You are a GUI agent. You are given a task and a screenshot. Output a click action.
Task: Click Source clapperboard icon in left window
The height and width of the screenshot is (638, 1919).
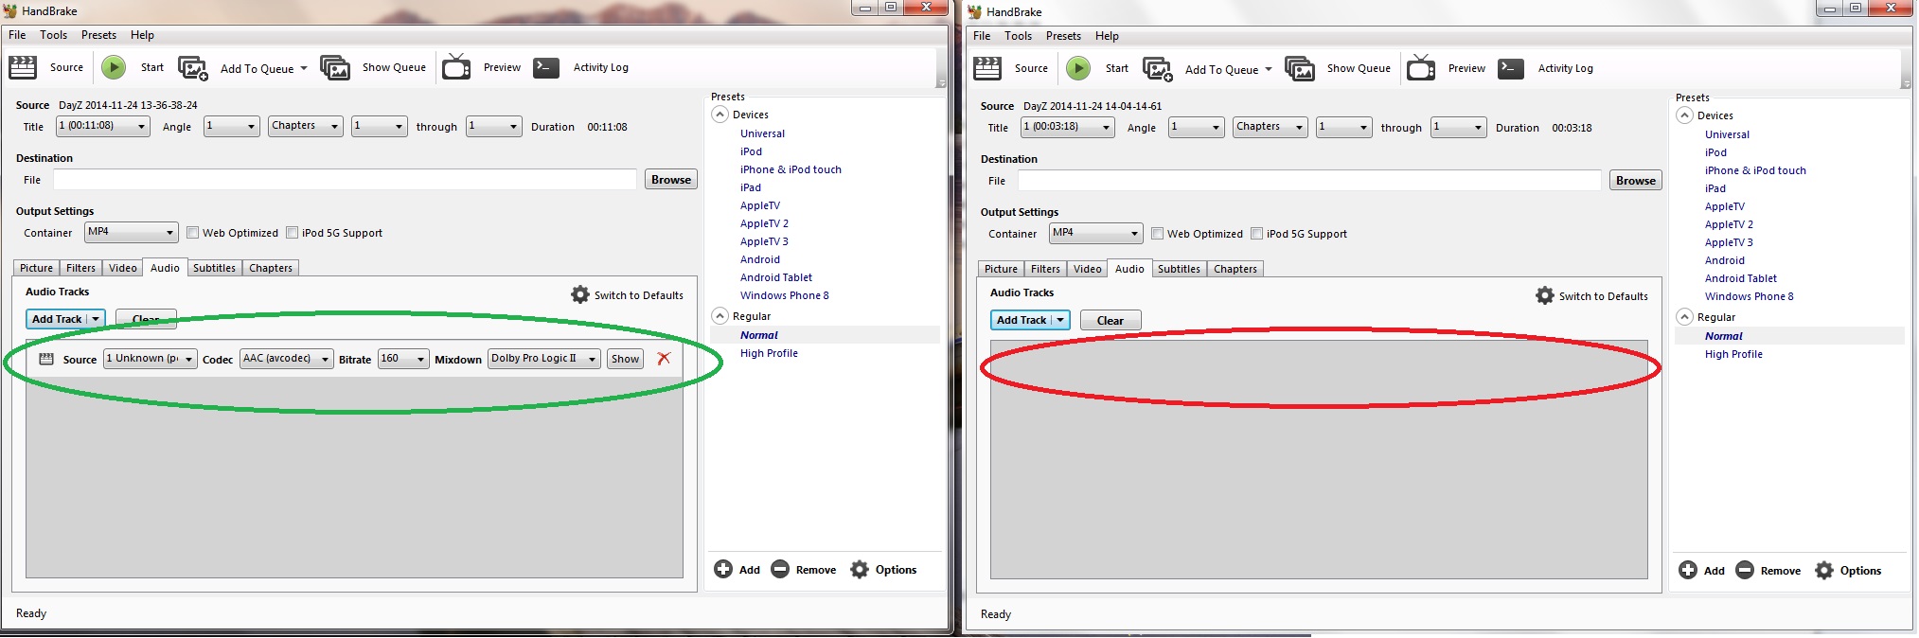[23, 67]
